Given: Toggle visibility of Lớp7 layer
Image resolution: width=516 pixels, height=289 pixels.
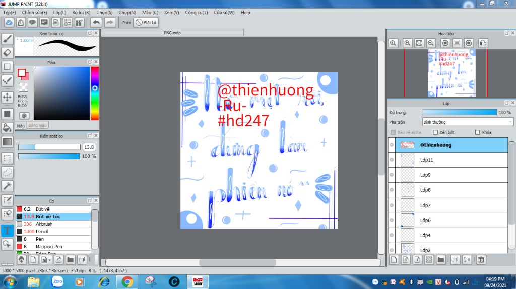Looking at the screenshot, I should tap(392, 205).
